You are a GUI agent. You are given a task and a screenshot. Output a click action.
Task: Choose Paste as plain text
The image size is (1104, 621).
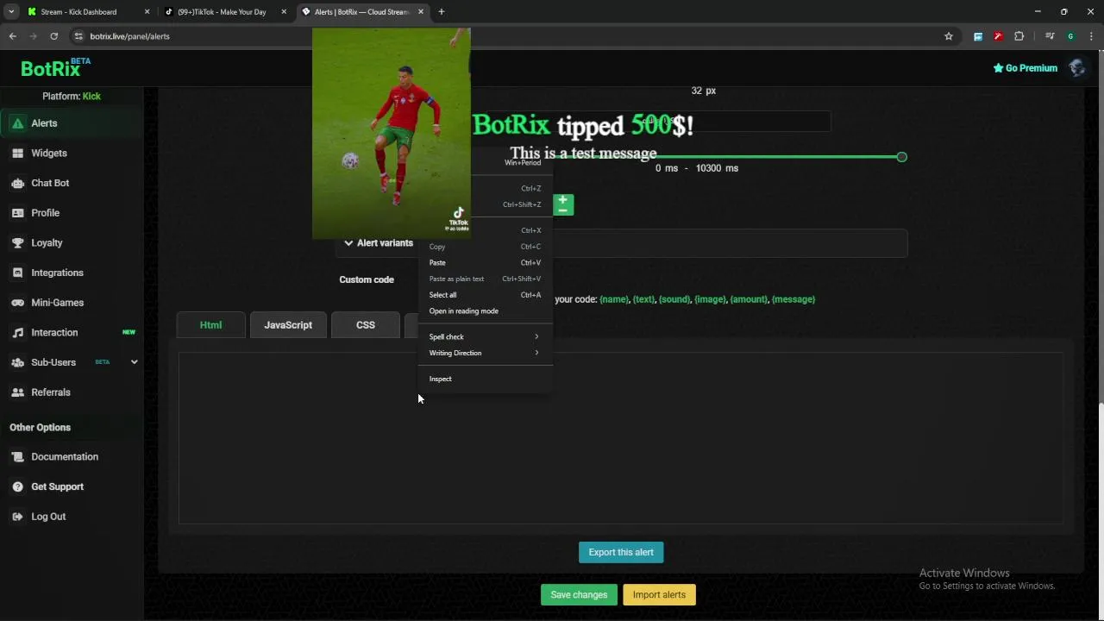485,279
